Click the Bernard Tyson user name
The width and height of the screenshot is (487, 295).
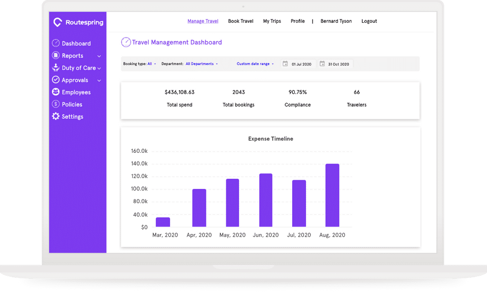click(336, 21)
